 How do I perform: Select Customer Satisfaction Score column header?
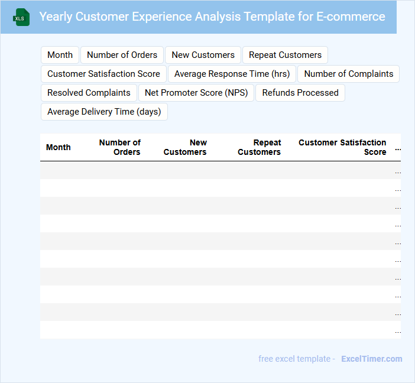(342, 147)
